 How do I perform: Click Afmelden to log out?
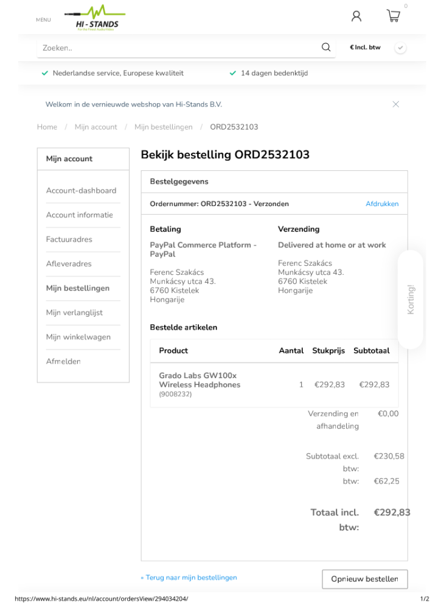coord(63,361)
